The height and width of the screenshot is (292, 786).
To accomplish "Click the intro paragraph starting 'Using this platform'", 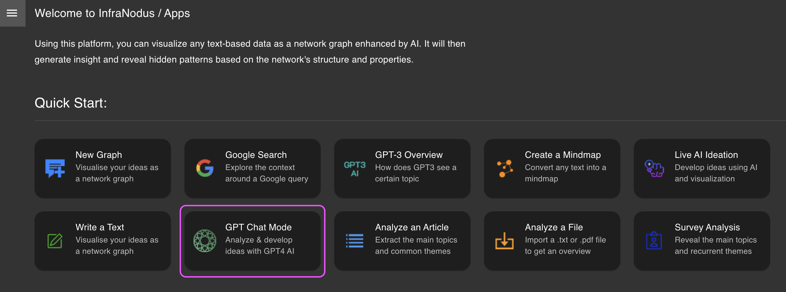I will (x=250, y=51).
